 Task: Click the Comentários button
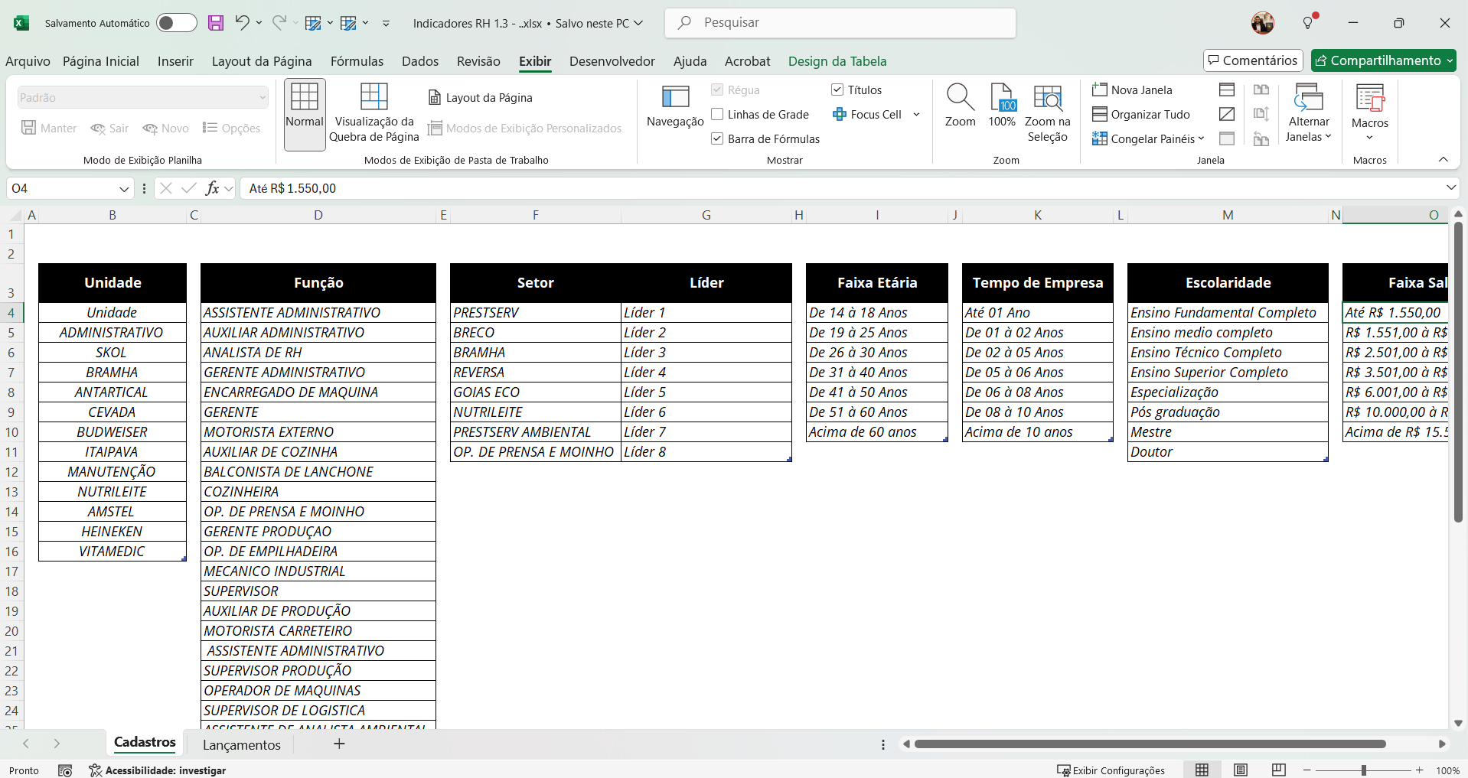[1253, 60]
